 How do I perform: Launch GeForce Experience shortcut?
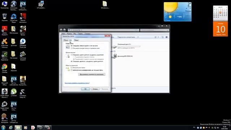coord(4,56)
